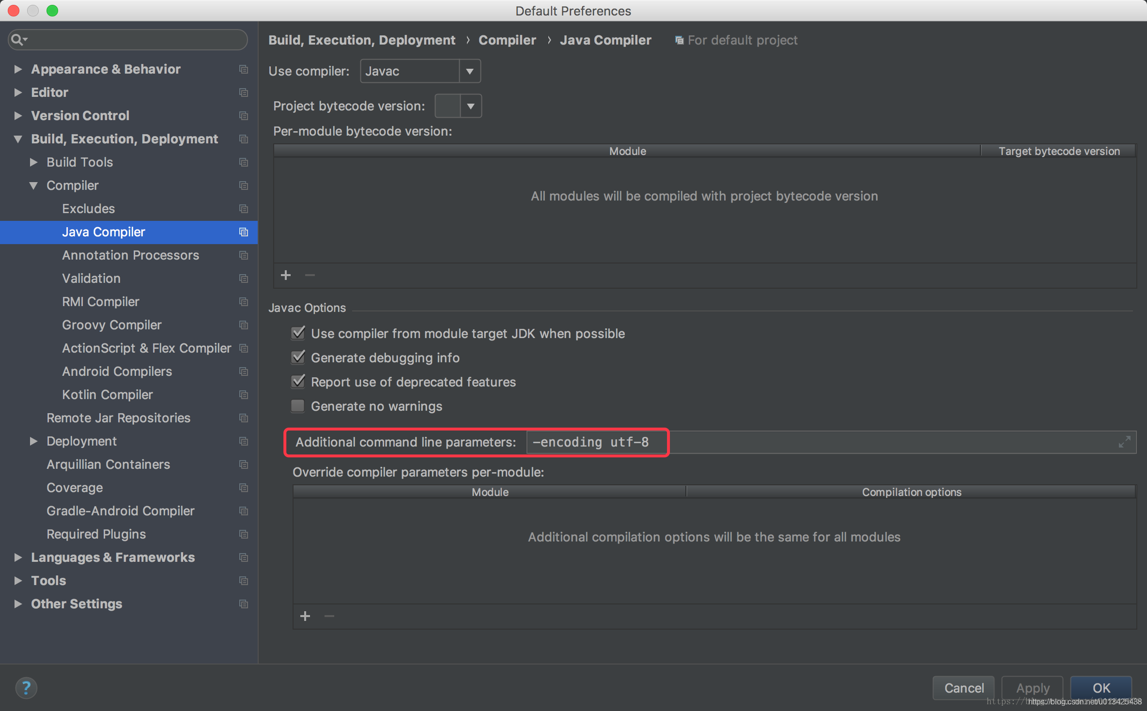1147x711 pixels.
Task: Expand the command line parameters field
Action: pos(1124,442)
